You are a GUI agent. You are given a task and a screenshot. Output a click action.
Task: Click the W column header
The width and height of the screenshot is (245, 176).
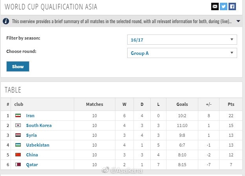click(x=124, y=104)
